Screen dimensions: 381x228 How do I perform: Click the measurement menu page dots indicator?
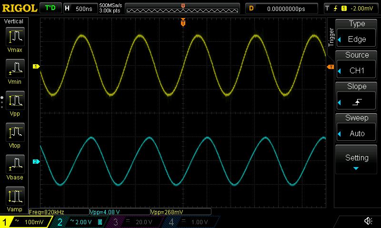coord(2,102)
